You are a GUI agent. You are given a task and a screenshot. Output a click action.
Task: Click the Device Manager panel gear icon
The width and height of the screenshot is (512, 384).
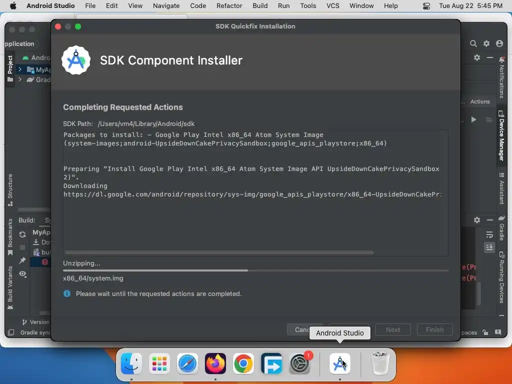click(x=477, y=57)
